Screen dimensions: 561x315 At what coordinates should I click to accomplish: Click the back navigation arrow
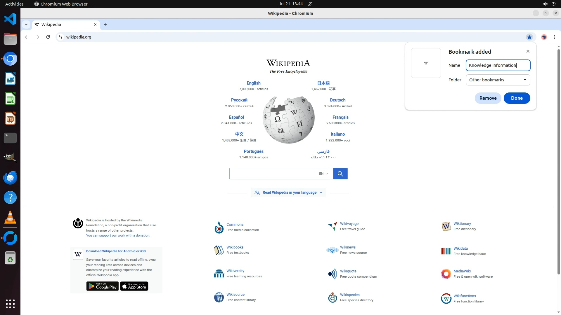27,37
